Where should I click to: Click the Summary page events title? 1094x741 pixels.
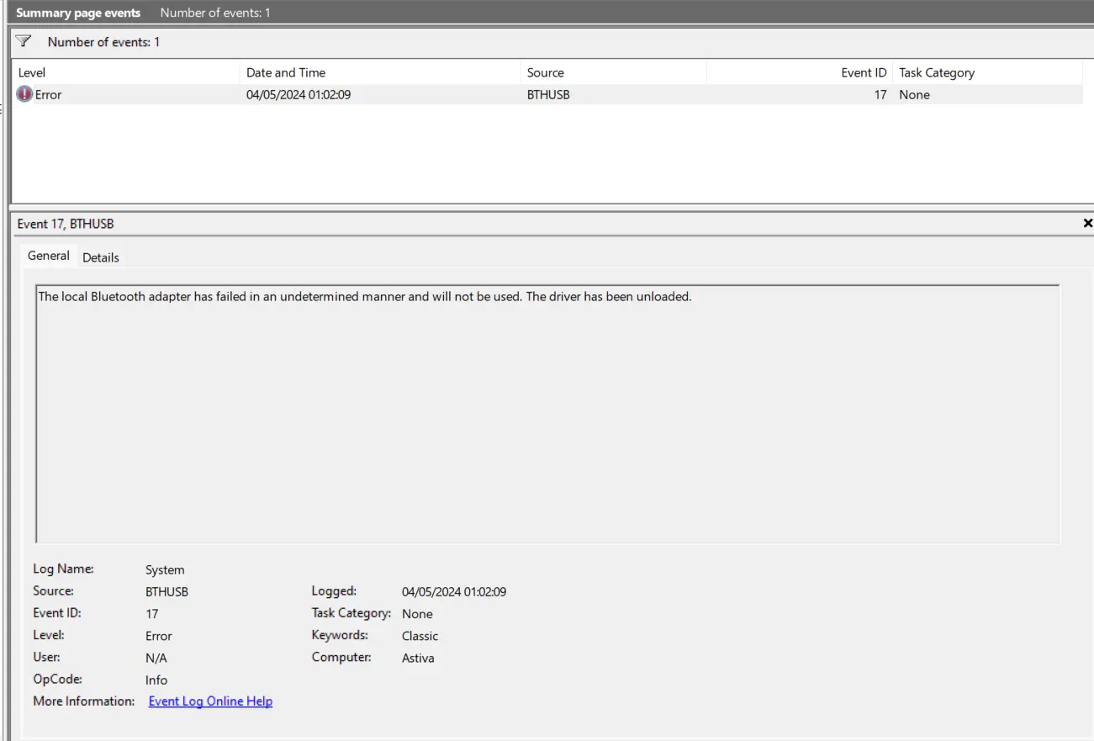point(78,13)
